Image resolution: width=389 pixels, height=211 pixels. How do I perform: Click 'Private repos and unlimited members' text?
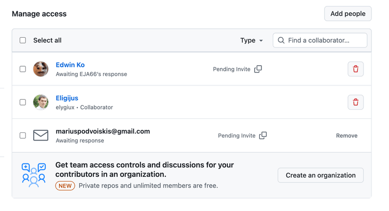[x=148, y=186]
